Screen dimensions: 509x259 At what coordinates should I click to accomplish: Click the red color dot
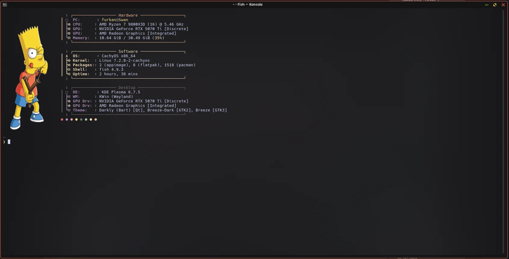tap(62, 120)
